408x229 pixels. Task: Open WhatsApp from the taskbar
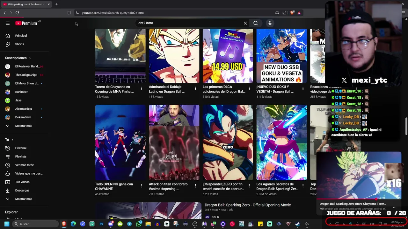tap(139, 224)
